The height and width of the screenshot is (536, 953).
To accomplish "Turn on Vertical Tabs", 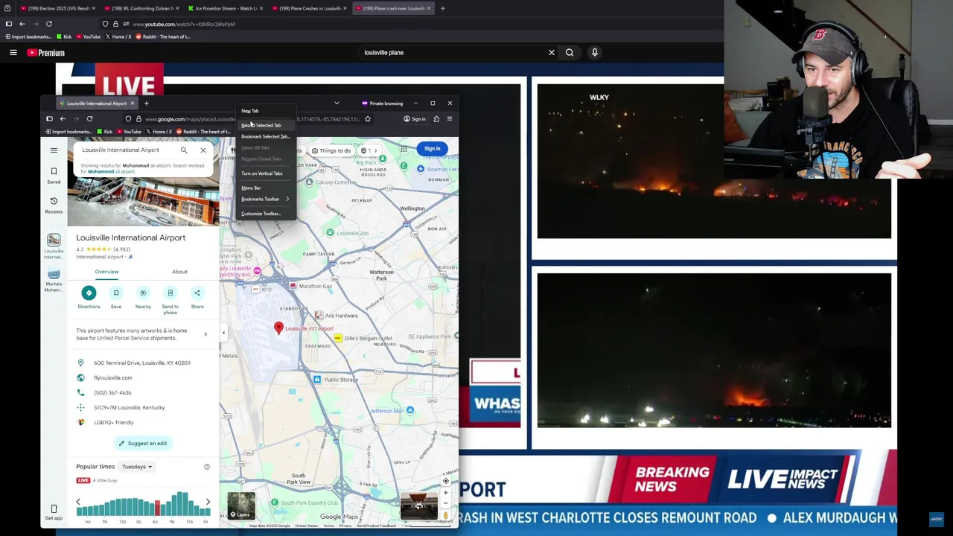I will coord(267,173).
